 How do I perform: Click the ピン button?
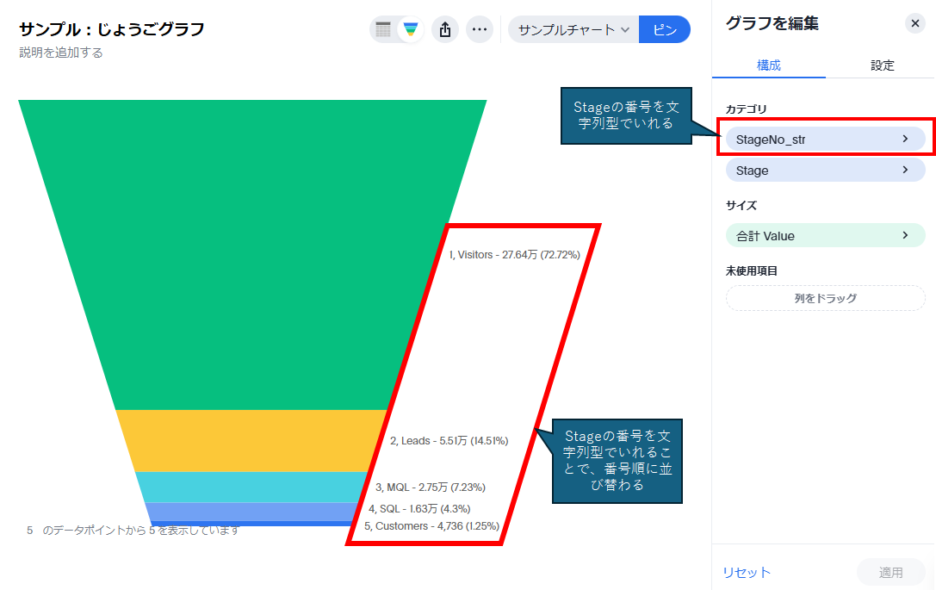click(664, 29)
